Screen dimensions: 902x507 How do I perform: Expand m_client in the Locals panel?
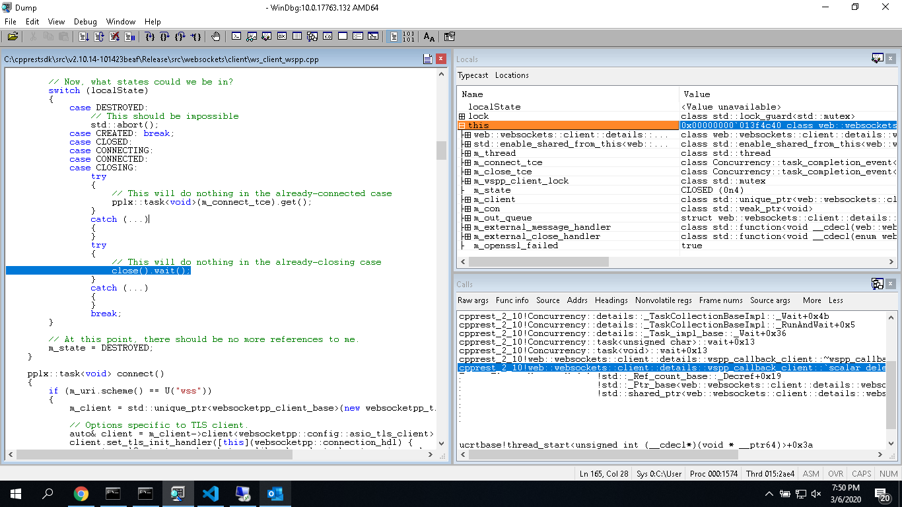[x=468, y=199]
